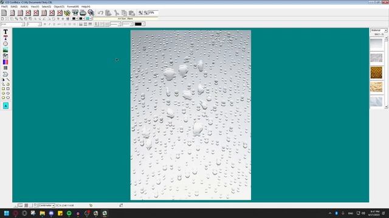Select the red artistic text tool
389x218 pixels.
[5, 38]
